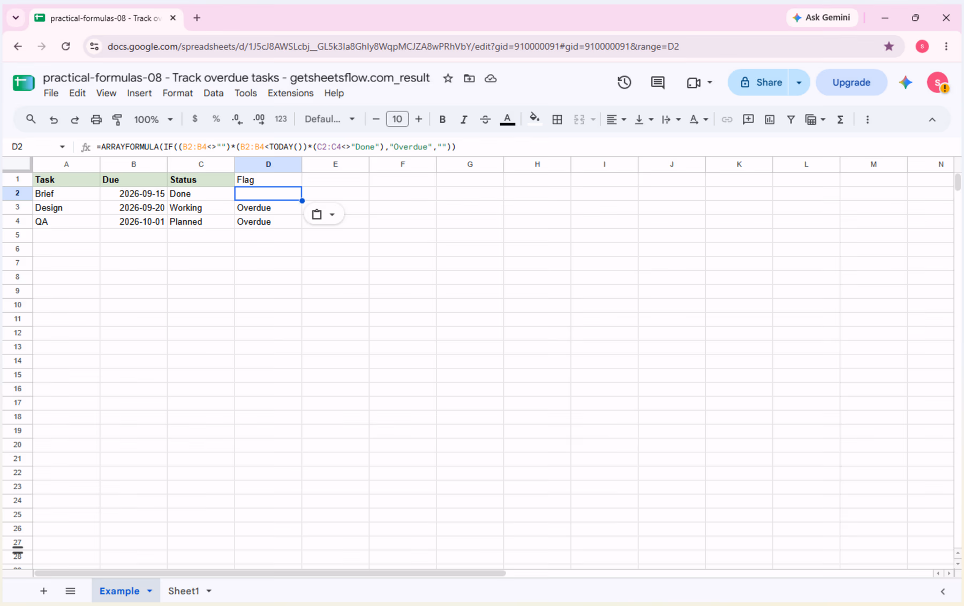Open the fill color picker

tap(534, 119)
